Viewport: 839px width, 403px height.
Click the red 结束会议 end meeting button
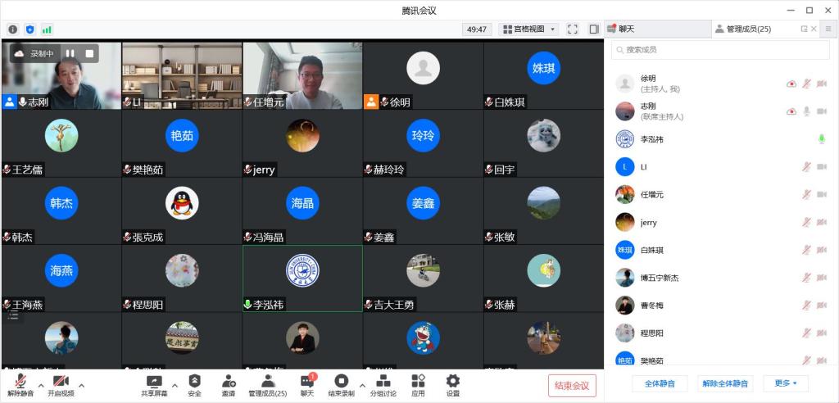572,386
